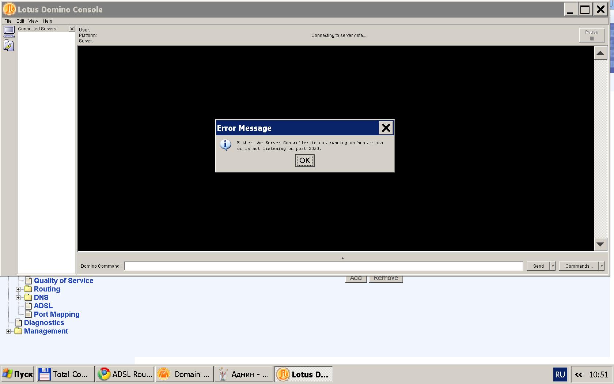Image resolution: width=614 pixels, height=384 pixels.
Task: Open the Help menu
Action: click(48, 21)
